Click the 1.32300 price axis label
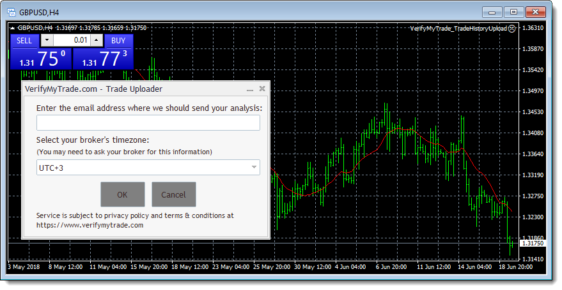This screenshot has width=562, height=290. click(x=533, y=217)
